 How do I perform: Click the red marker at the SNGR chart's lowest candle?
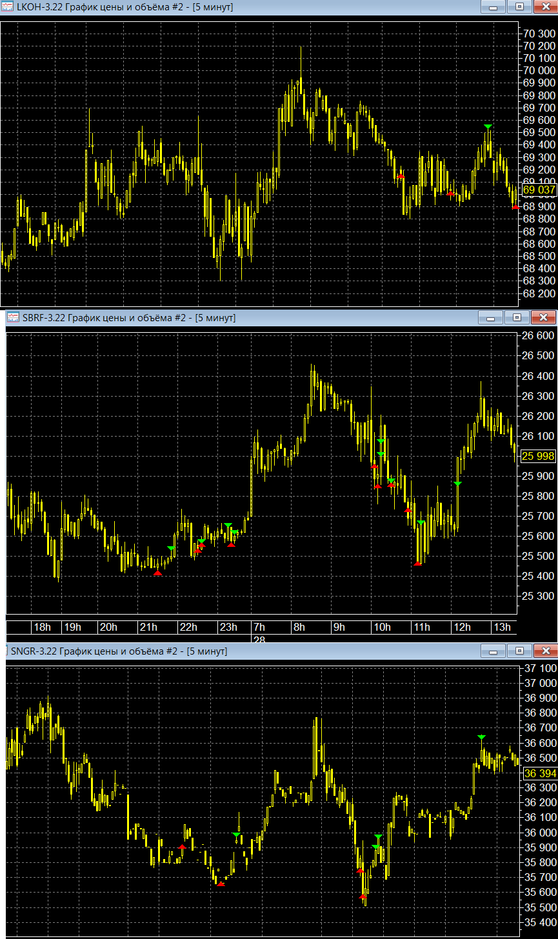(363, 896)
